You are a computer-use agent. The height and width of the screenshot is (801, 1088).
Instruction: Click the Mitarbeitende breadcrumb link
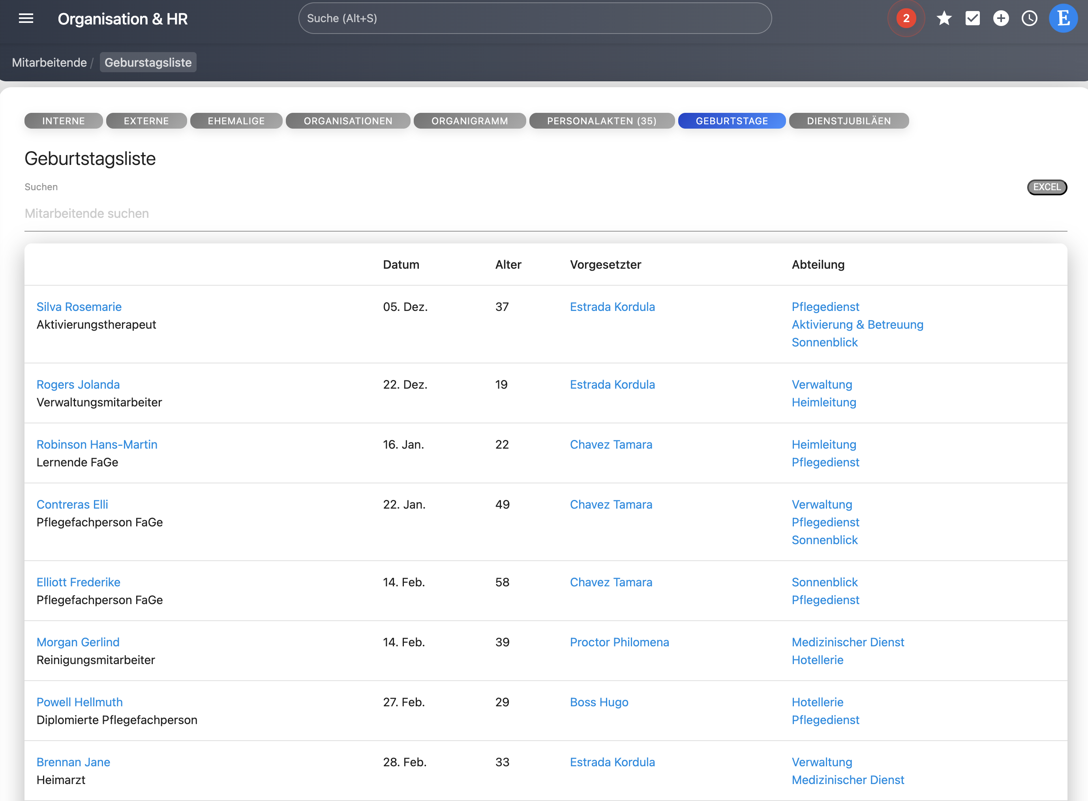(x=49, y=63)
